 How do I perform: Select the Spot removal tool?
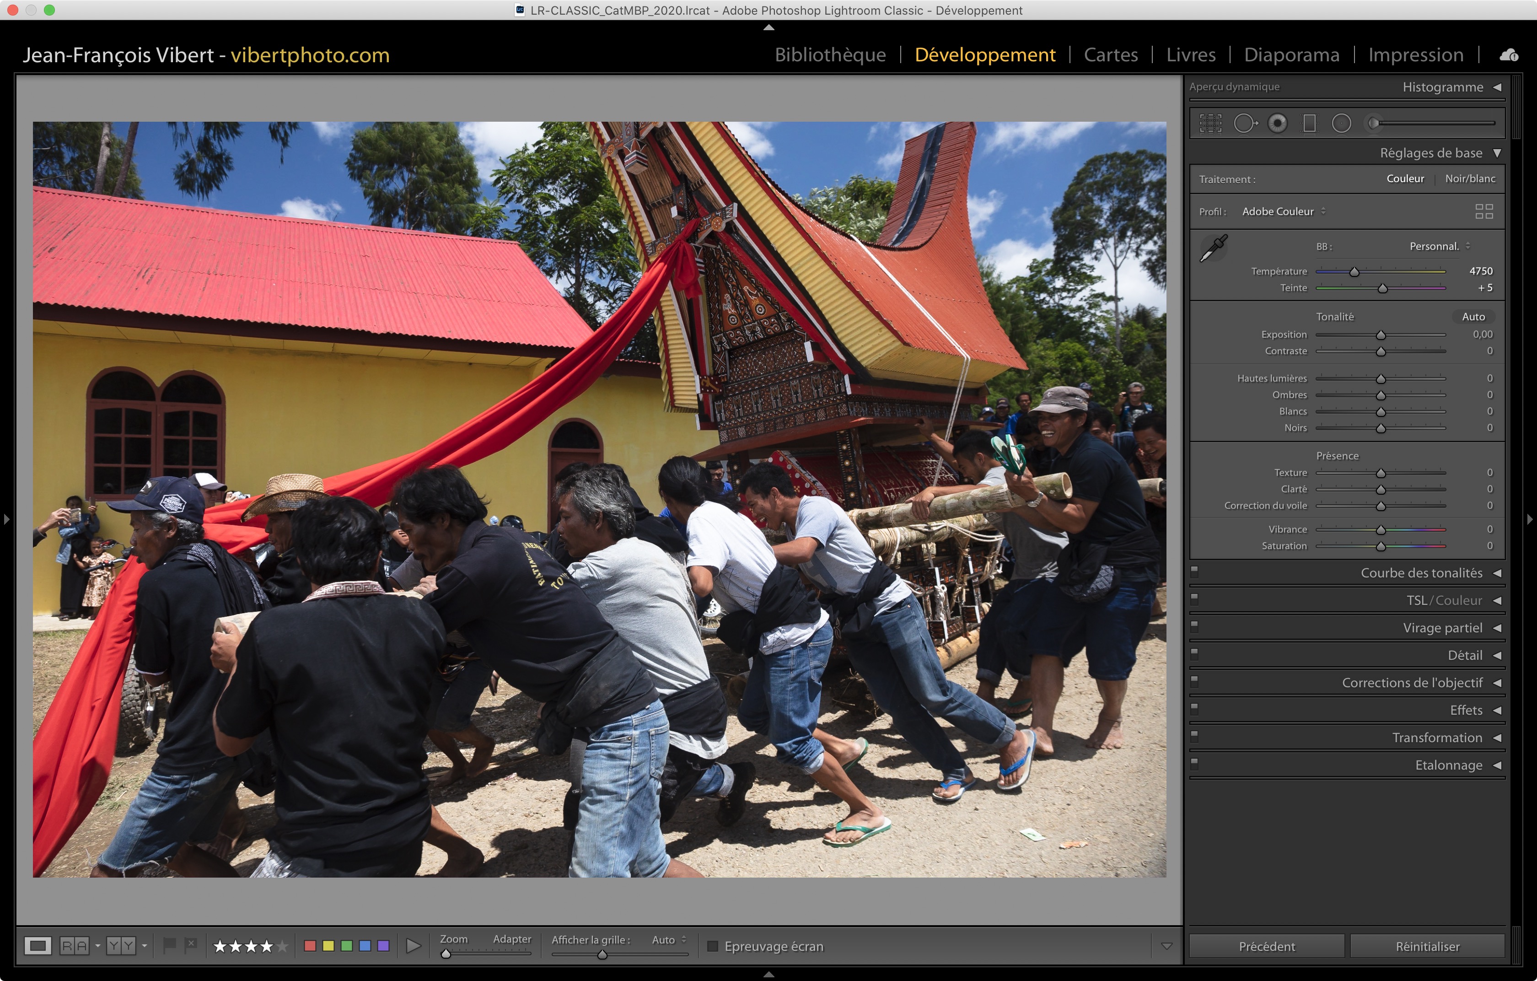[1244, 123]
